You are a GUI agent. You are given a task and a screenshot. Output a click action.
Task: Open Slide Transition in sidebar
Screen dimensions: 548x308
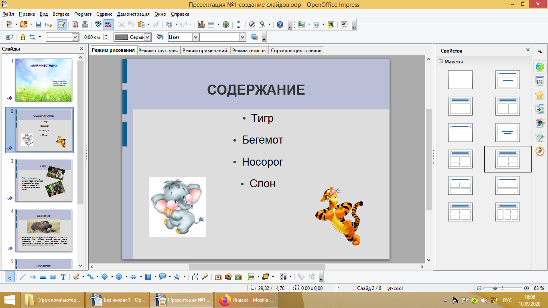point(540,109)
